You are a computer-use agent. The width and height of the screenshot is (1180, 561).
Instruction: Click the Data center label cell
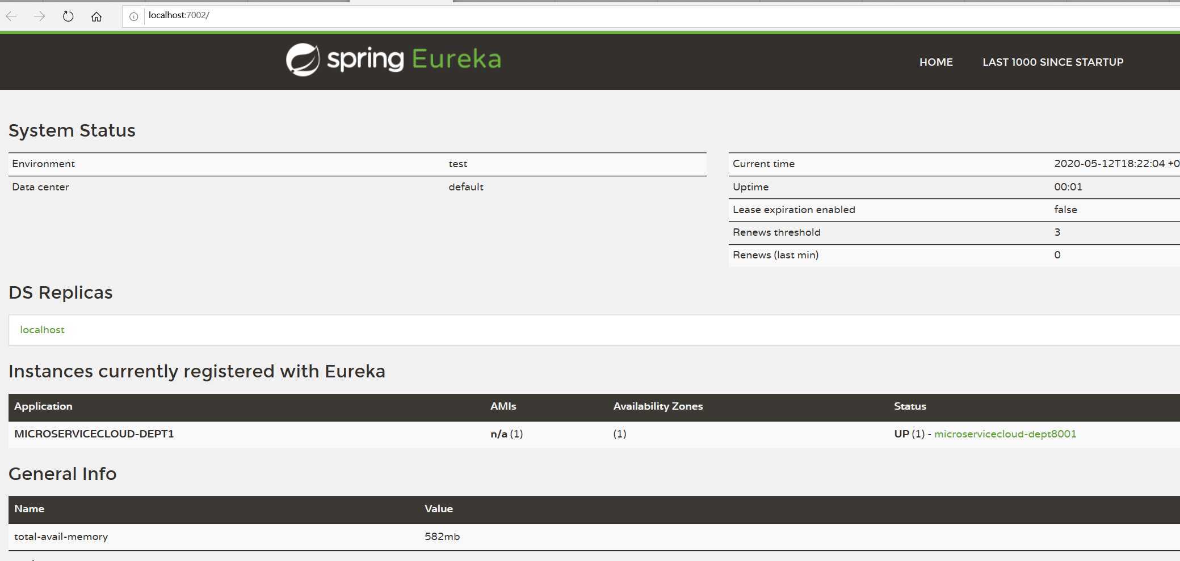[x=40, y=187]
